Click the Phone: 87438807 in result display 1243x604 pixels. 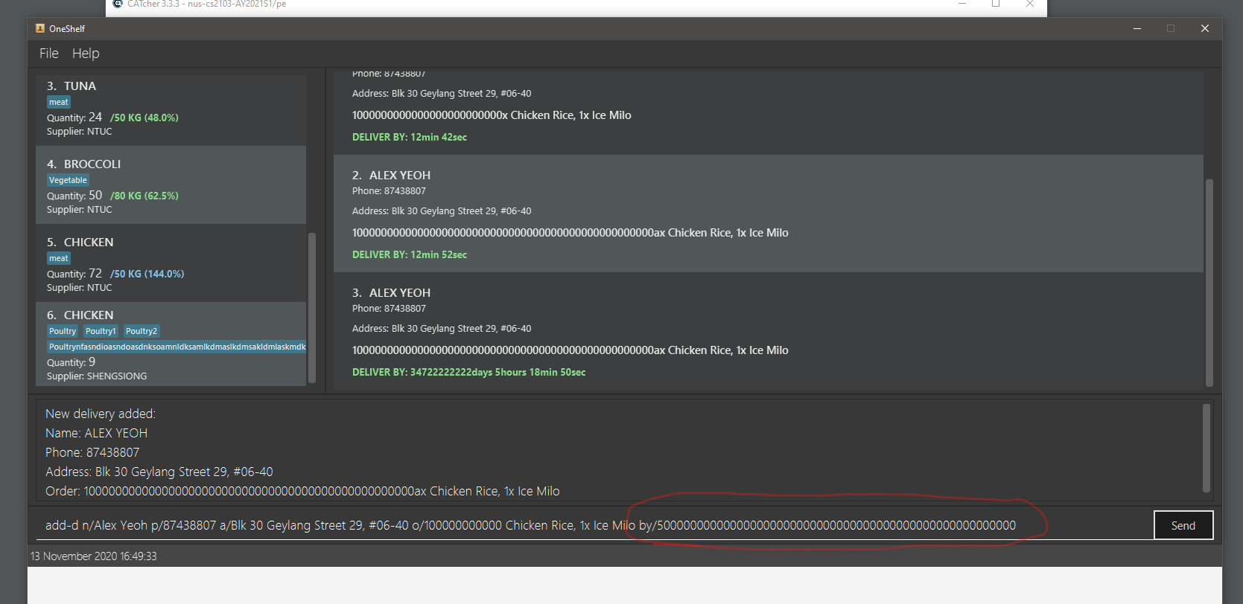coord(92,452)
